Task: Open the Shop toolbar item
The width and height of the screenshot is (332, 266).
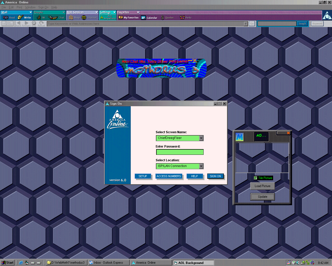Action: pos(74,18)
